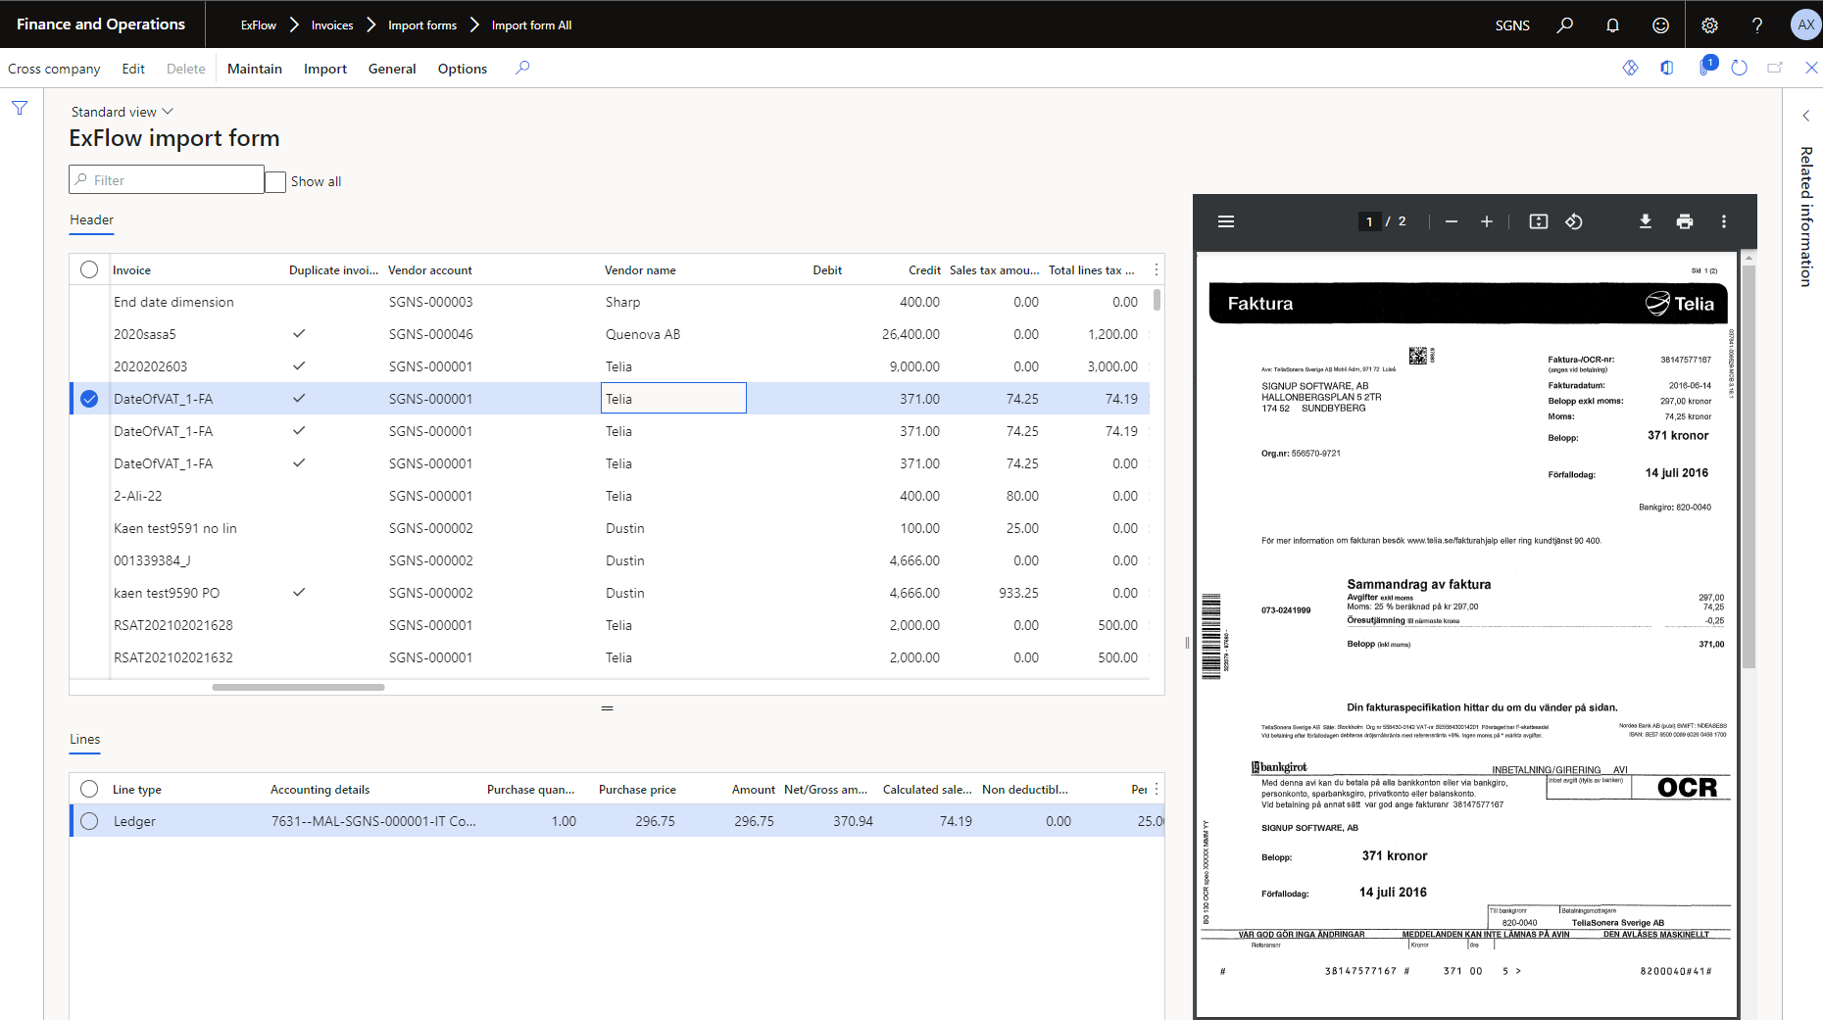
Task: Open Cross company menu
Action: (54, 69)
